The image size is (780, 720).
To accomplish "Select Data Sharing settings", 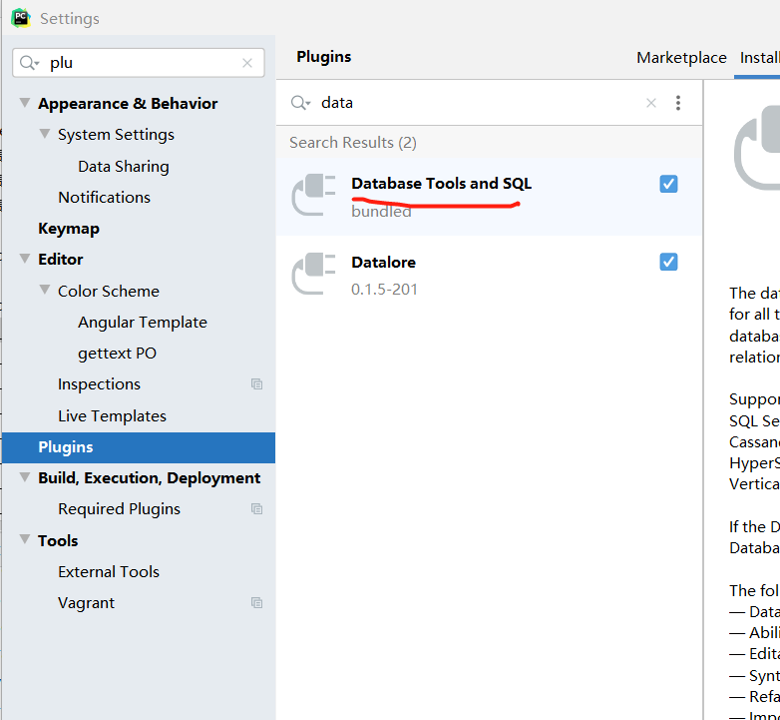I will point(124,167).
